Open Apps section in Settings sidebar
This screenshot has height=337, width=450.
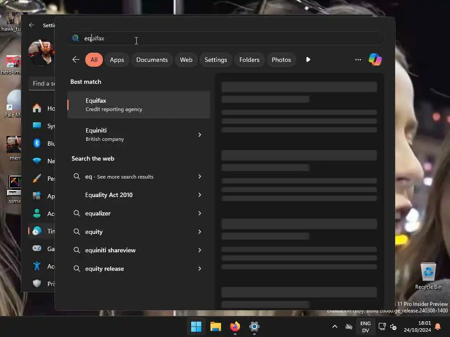[42, 196]
